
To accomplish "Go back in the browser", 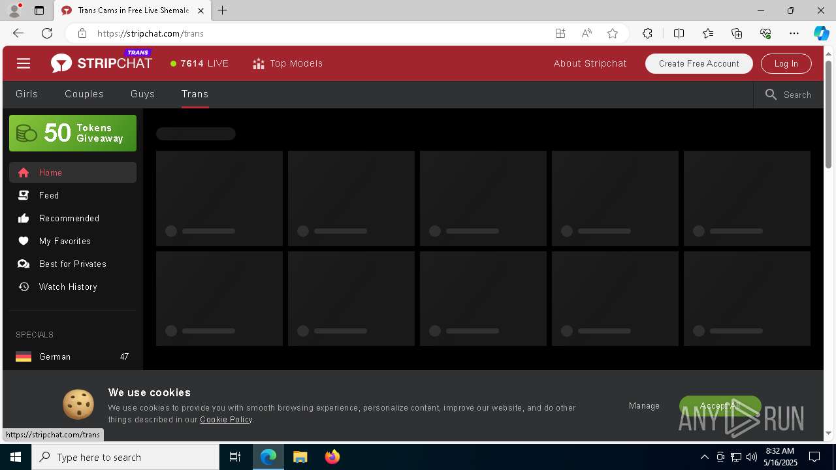I will (x=18, y=33).
